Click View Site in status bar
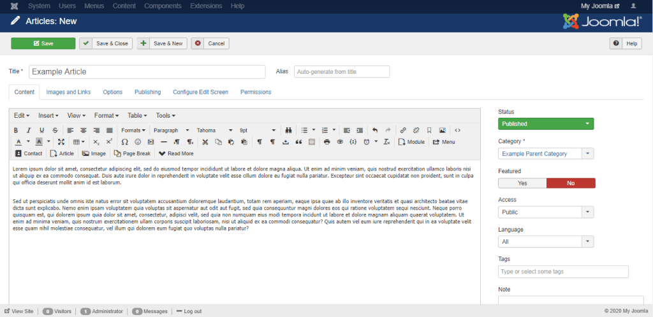 [18, 311]
